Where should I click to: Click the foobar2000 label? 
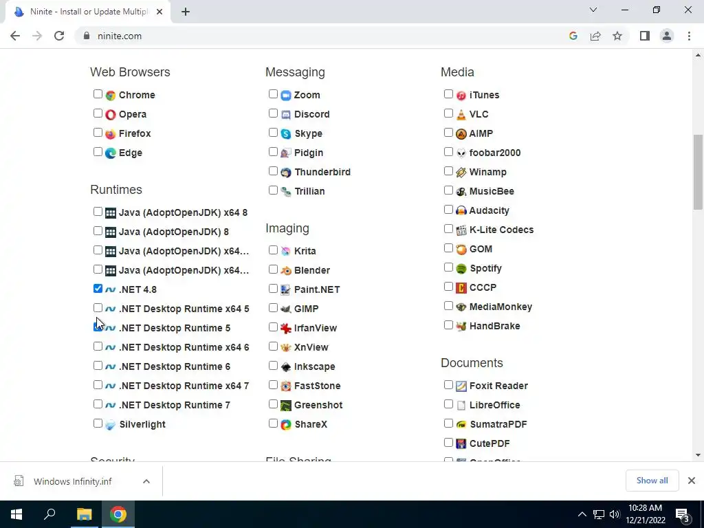pyautogui.click(x=495, y=153)
